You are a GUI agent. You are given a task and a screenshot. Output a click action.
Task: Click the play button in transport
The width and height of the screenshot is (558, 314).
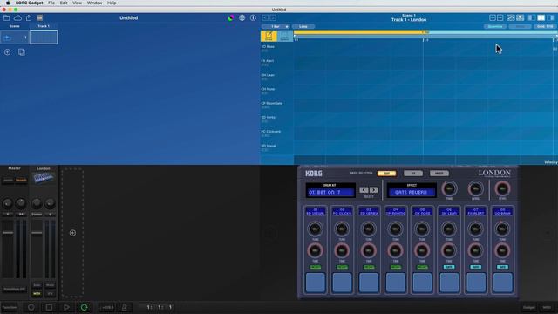tap(66, 307)
